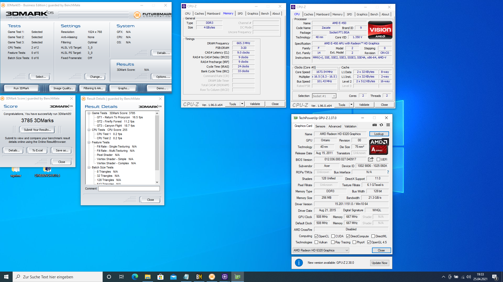
Task: Toggle the UEFI checkbox in GPU-Z
Action: pos(378,159)
